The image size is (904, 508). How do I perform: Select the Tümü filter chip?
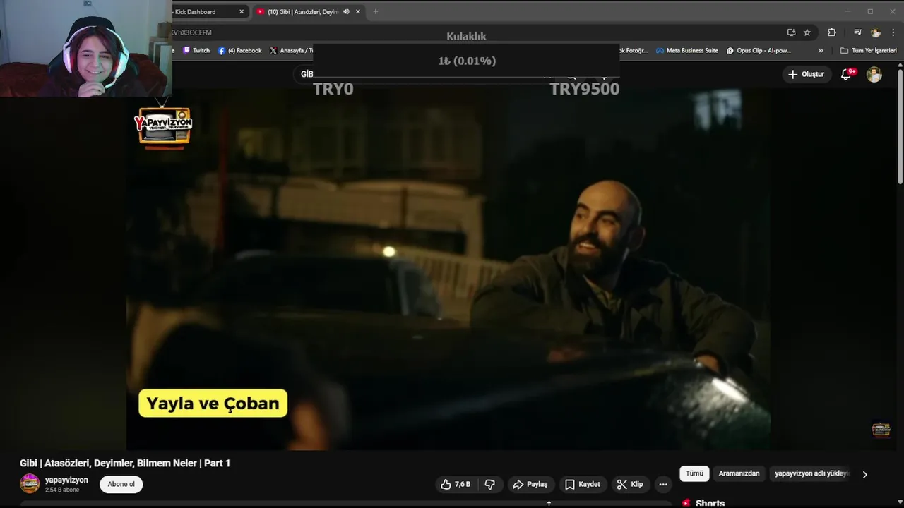[694, 473]
